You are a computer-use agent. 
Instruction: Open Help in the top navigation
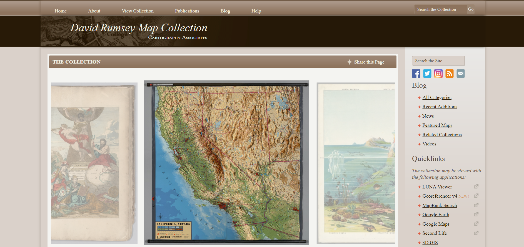pyautogui.click(x=256, y=11)
